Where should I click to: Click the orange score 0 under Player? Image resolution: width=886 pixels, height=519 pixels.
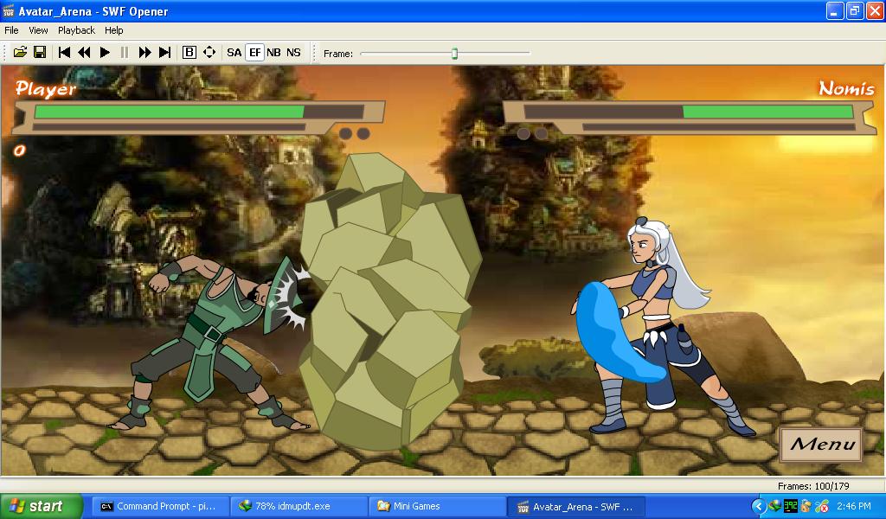click(19, 151)
